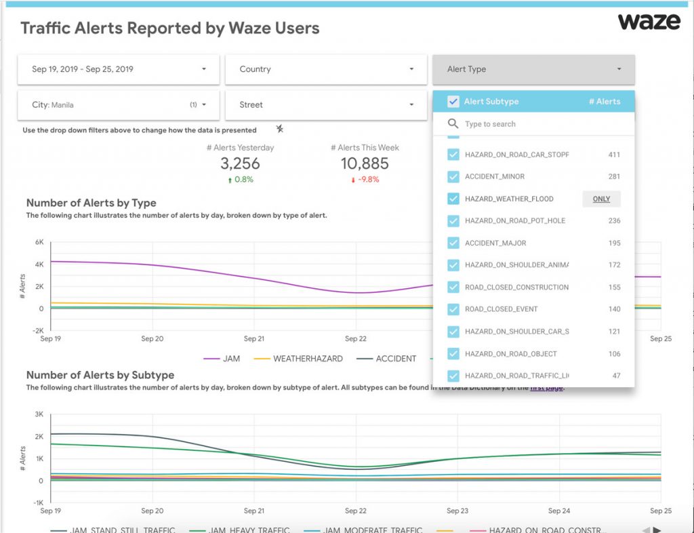Toggle the select-all Alert Subtype checkbox
This screenshot has height=533, width=694.
tap(453, 102)
